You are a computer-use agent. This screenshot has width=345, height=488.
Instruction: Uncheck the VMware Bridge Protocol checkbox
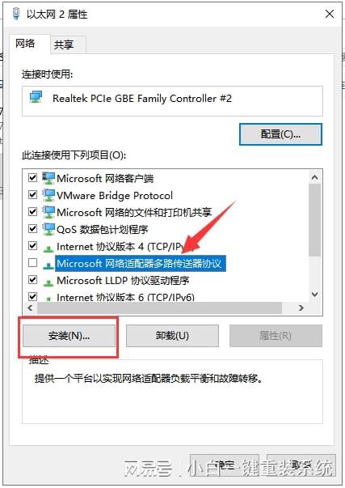[32, 195]
